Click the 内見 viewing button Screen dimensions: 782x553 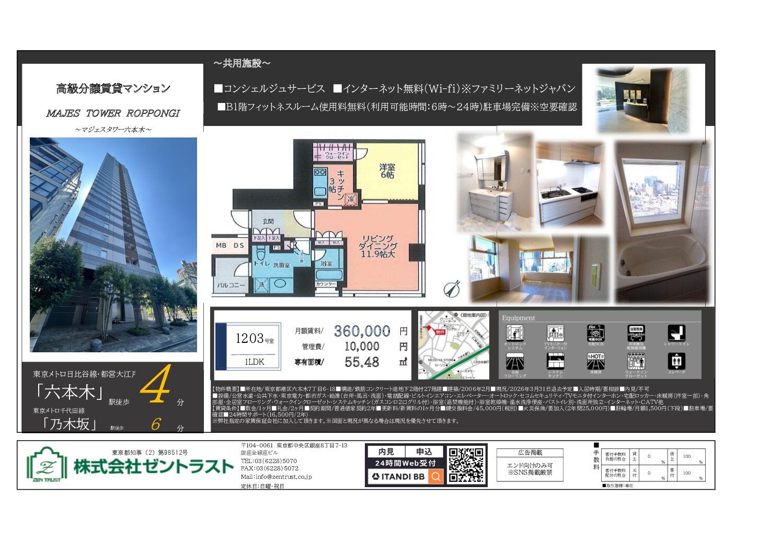pos(386,452)
